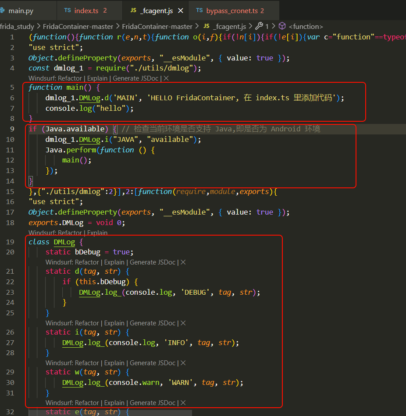Viewport: 406px width, 416px height.
Task: Click the <function> cube icon in the breadcrumbs
Action: (x=282, y=26)
